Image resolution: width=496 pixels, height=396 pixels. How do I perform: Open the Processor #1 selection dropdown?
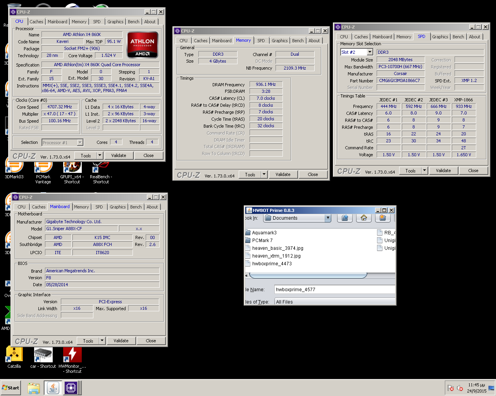pos(80,143)
